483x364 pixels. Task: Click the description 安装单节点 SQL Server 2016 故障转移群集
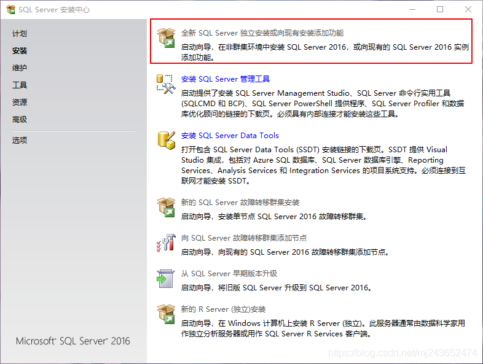(274, 217)
